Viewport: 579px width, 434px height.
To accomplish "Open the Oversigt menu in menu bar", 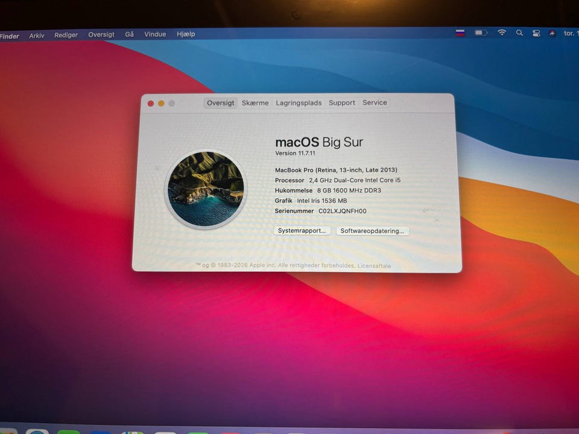I will click(x=101, y=34).
